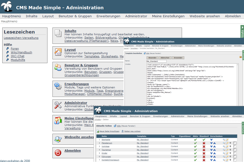Click the edit pencil icon for Planetarium

pyautogui.click(x=227, y=143)
